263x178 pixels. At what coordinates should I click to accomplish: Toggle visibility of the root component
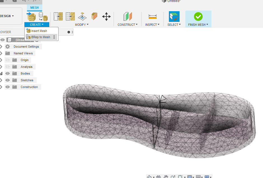coord(2,40)
